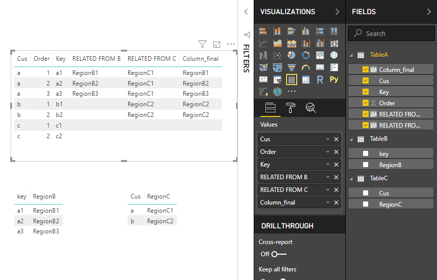
Task: Open visual-level filter icon above the table
Action: tap(203, 44)
